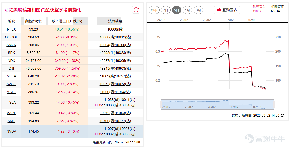Open AVGO asset link
The height and width of the screenshot is (148, 290).
11,84
